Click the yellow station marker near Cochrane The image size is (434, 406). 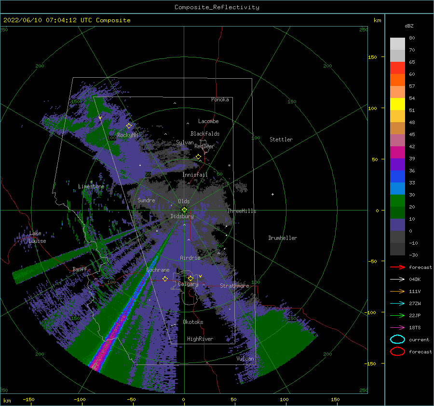(165, 279)
